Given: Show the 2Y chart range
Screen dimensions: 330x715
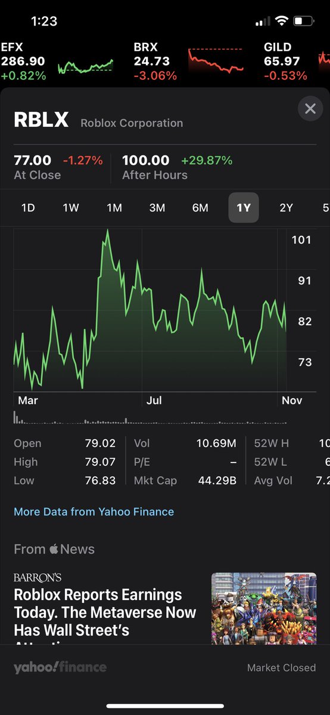Looking at the screenshot, I should click(287, 208).
